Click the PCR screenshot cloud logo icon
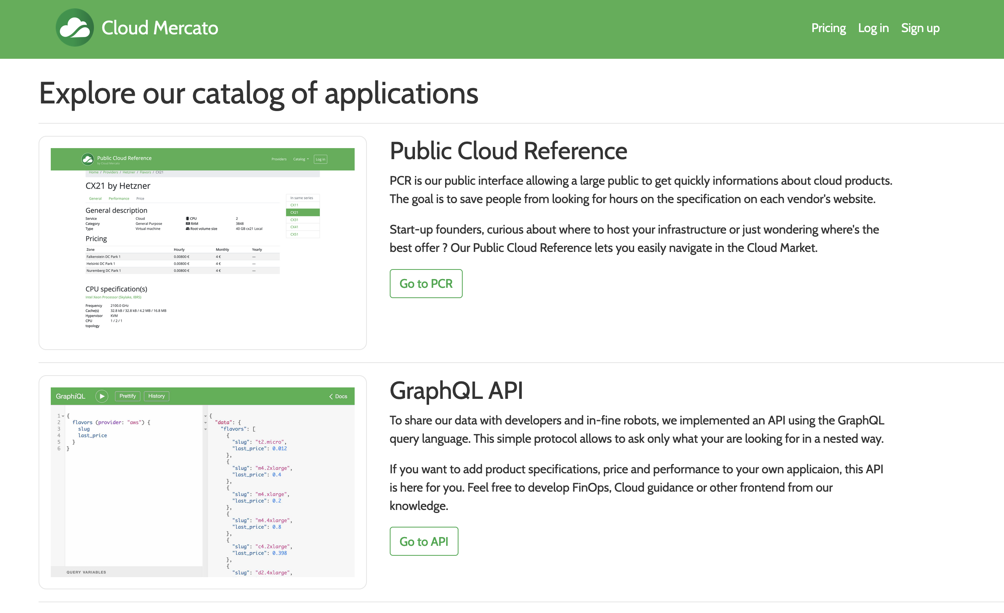 tap(87, 159)
